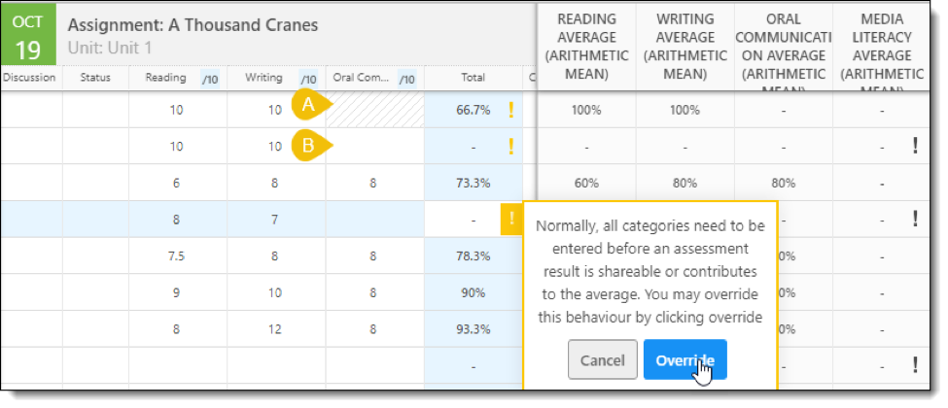Screen dimensions: 948x408
Task: Click the highlighted exclamation icon next to popup
Action: [511, 219]
